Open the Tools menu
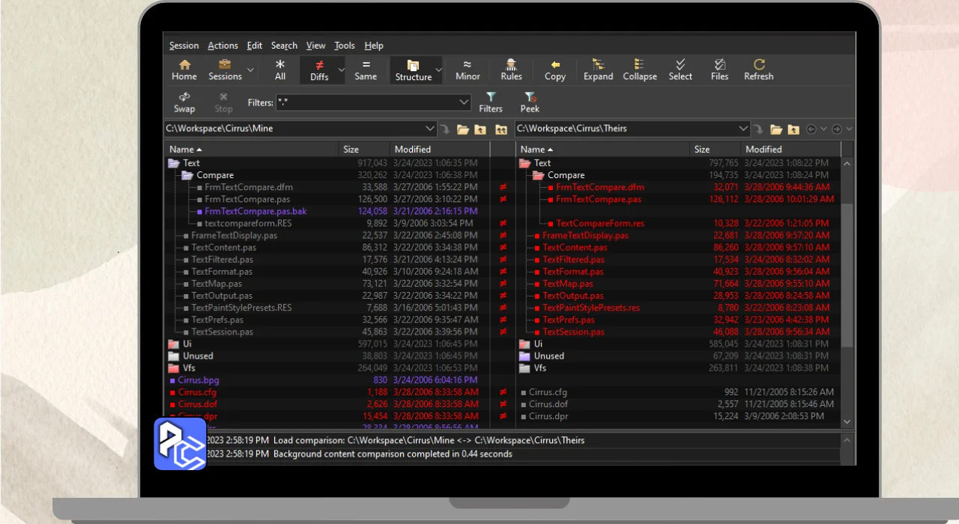The width and height of the screenshot is (959, 524). pyautogui.click(x=345, y=46)
